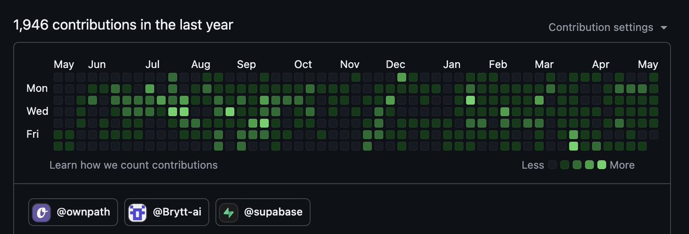This screenshot has width=689, height=234.
Task: Click the Sep month label
Action: pyautogui.click(x=246, y=64)
